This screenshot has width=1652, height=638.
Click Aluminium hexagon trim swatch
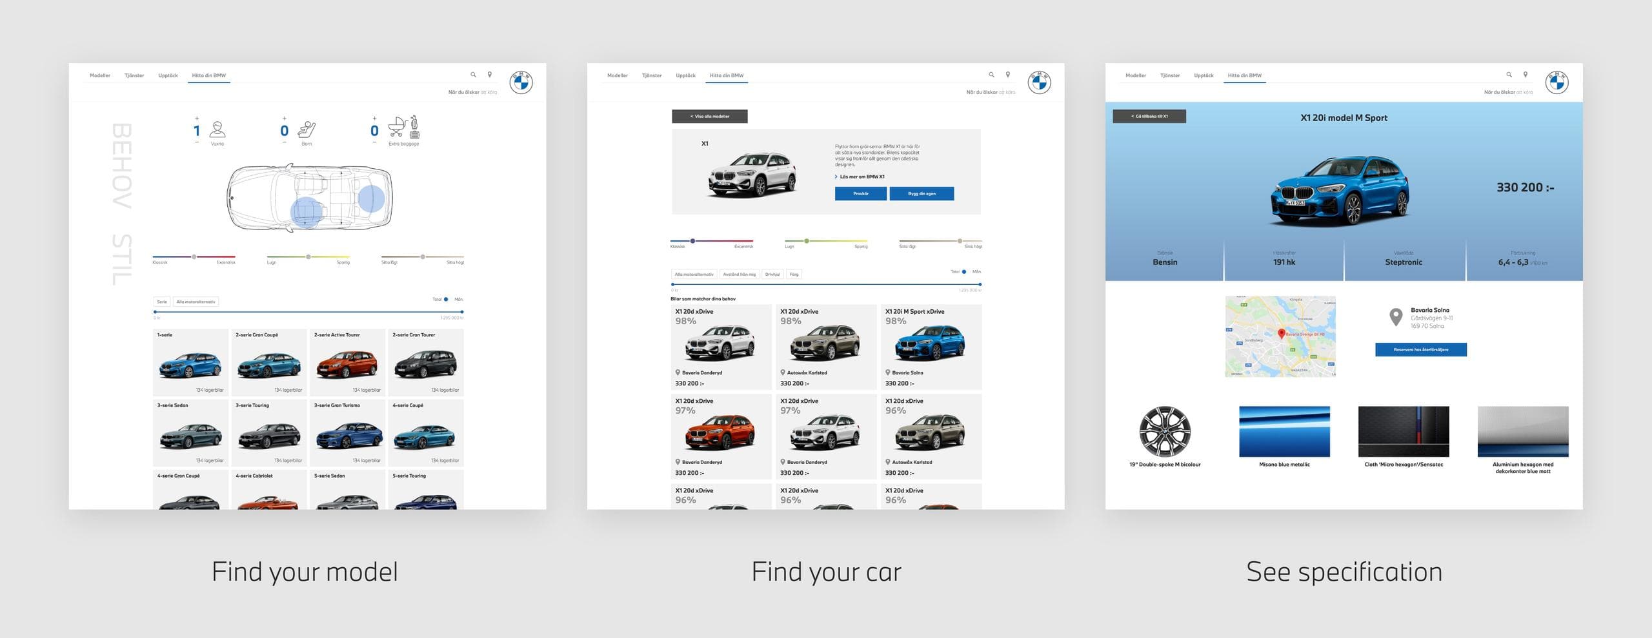point(1523,432)
